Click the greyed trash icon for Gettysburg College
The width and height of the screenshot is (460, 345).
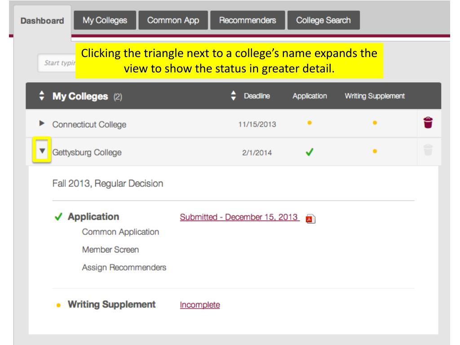tap(428, 150)
